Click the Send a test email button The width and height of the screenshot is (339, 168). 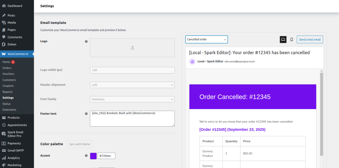coord(310,39)
